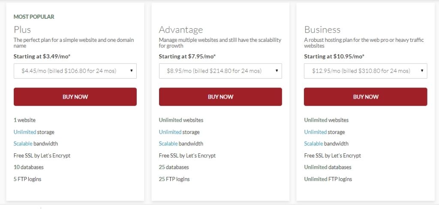Click the Advantage dropdown arrow icon
Screen dimensions: 439x209
click(277, 71)
